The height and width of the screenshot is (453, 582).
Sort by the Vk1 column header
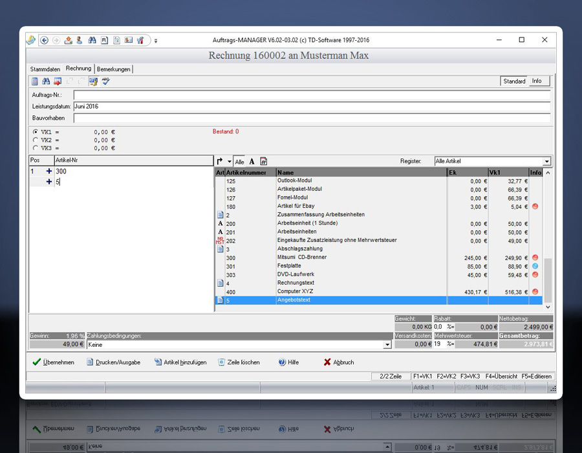pyautogui.click(x=508, y=172)
